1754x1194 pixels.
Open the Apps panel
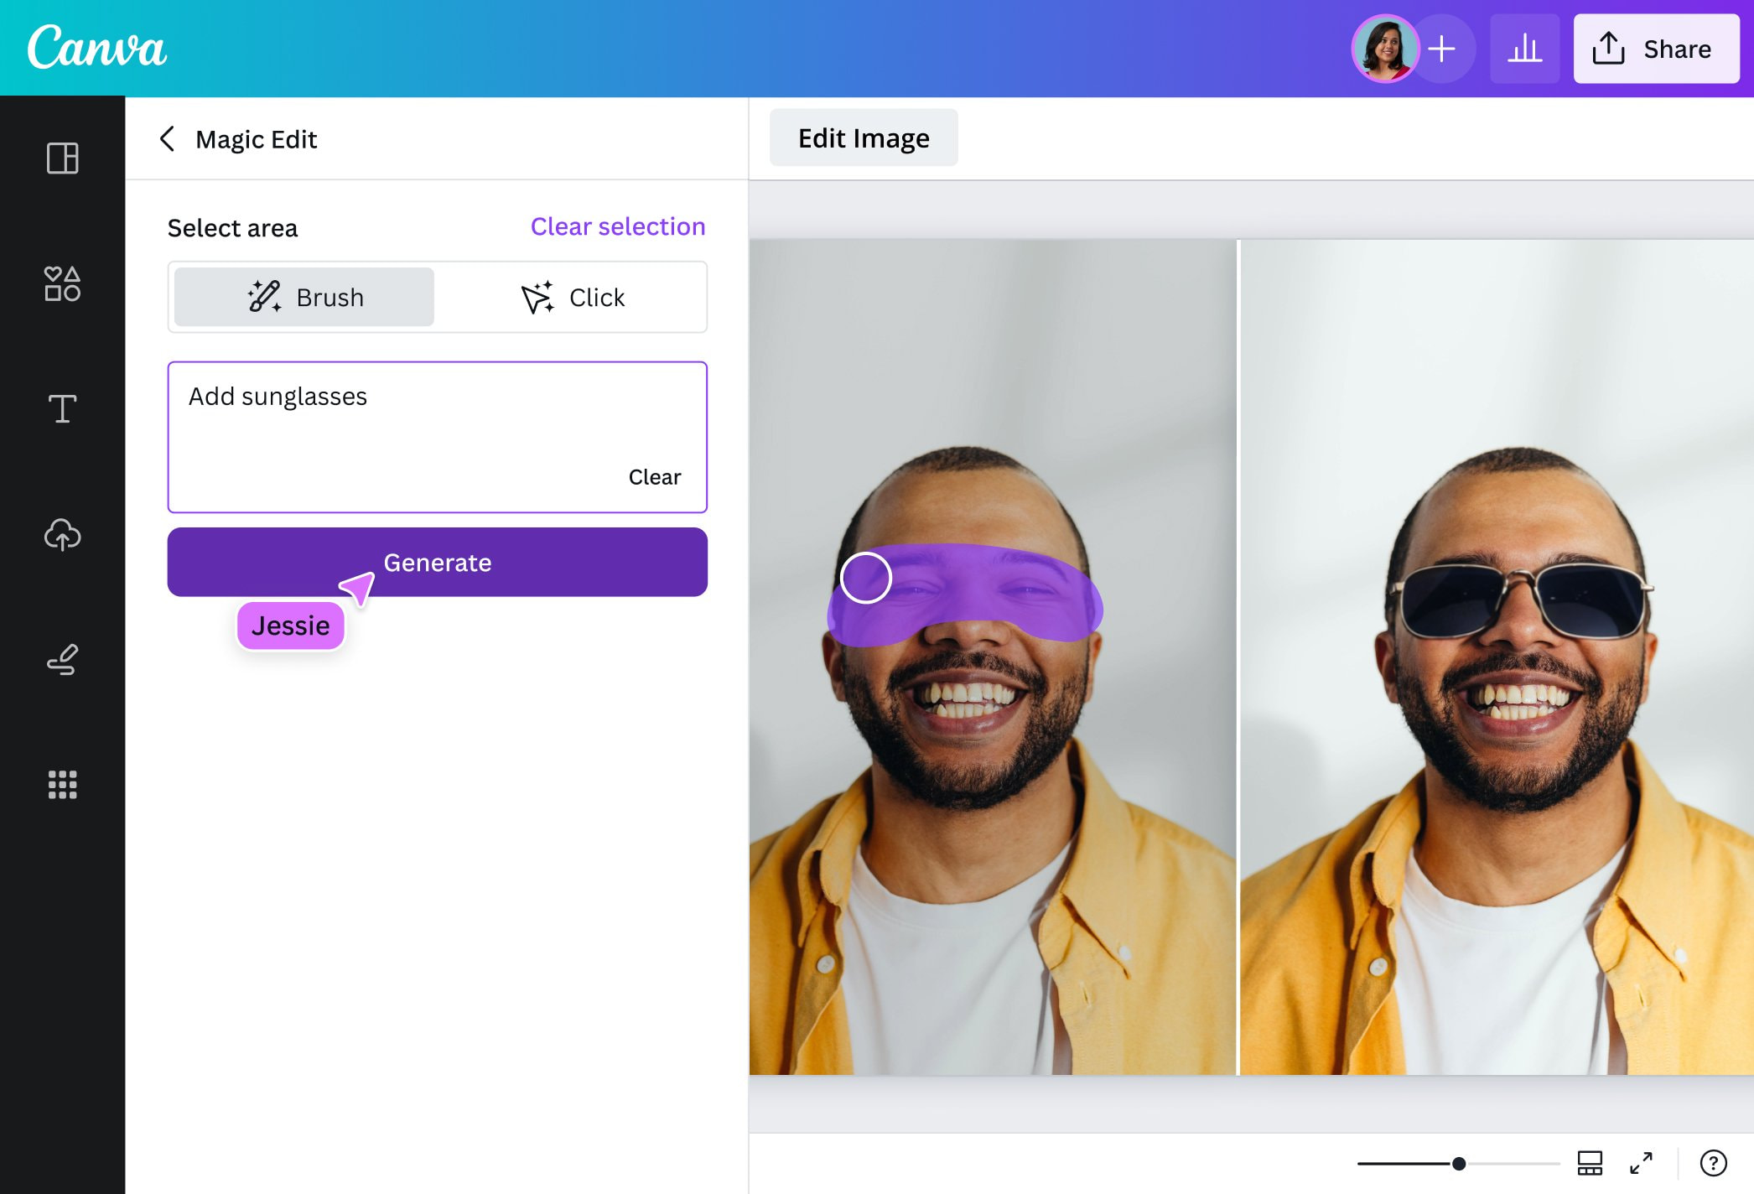[63, 785]
